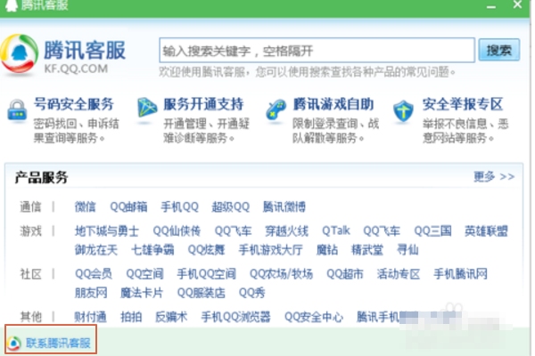Viewport: 535px width, 356px height.
Task: Click the Tencent customer service penguin logo
Action: (19, 53)
